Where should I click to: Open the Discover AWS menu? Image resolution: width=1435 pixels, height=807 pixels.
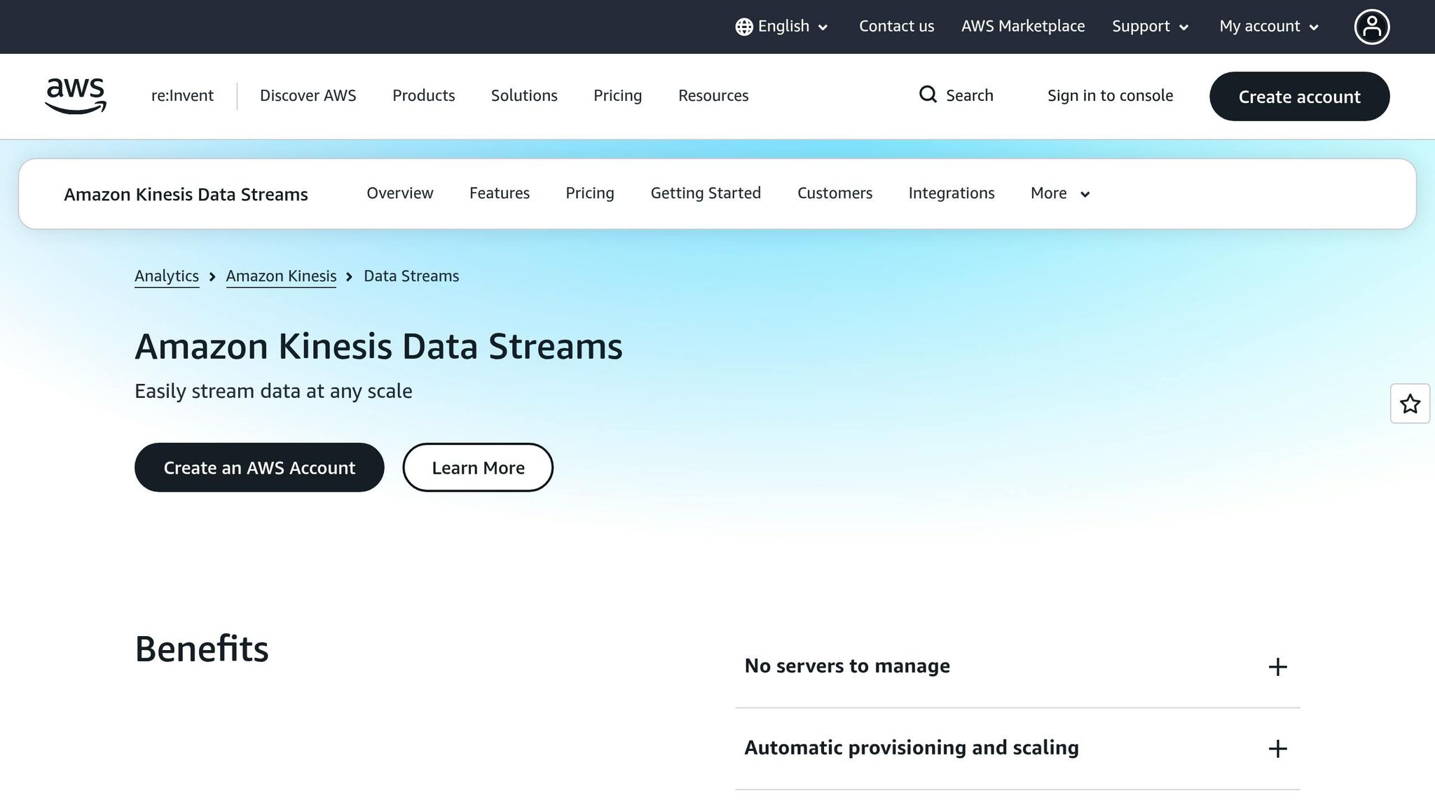point(308,95)
